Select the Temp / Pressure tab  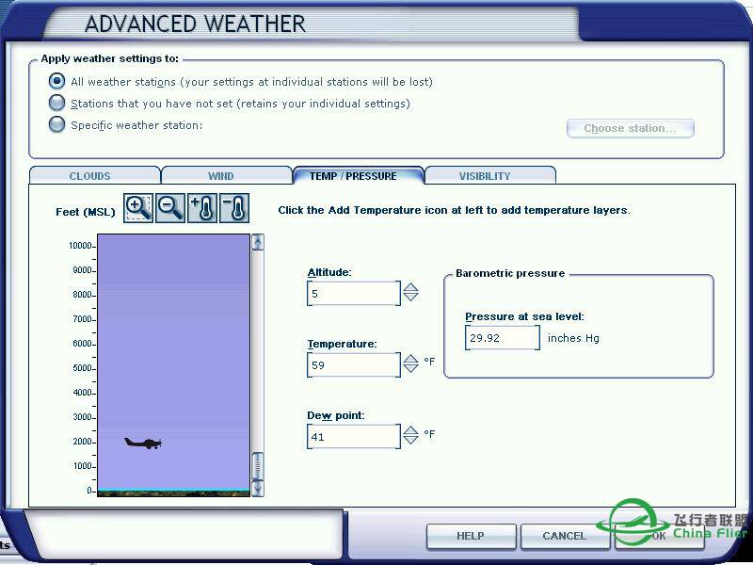coord(359,175)
